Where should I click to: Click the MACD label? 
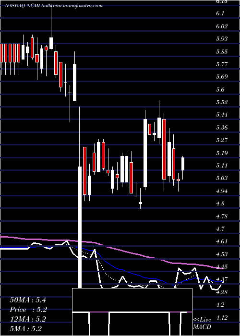click(202, 327)
